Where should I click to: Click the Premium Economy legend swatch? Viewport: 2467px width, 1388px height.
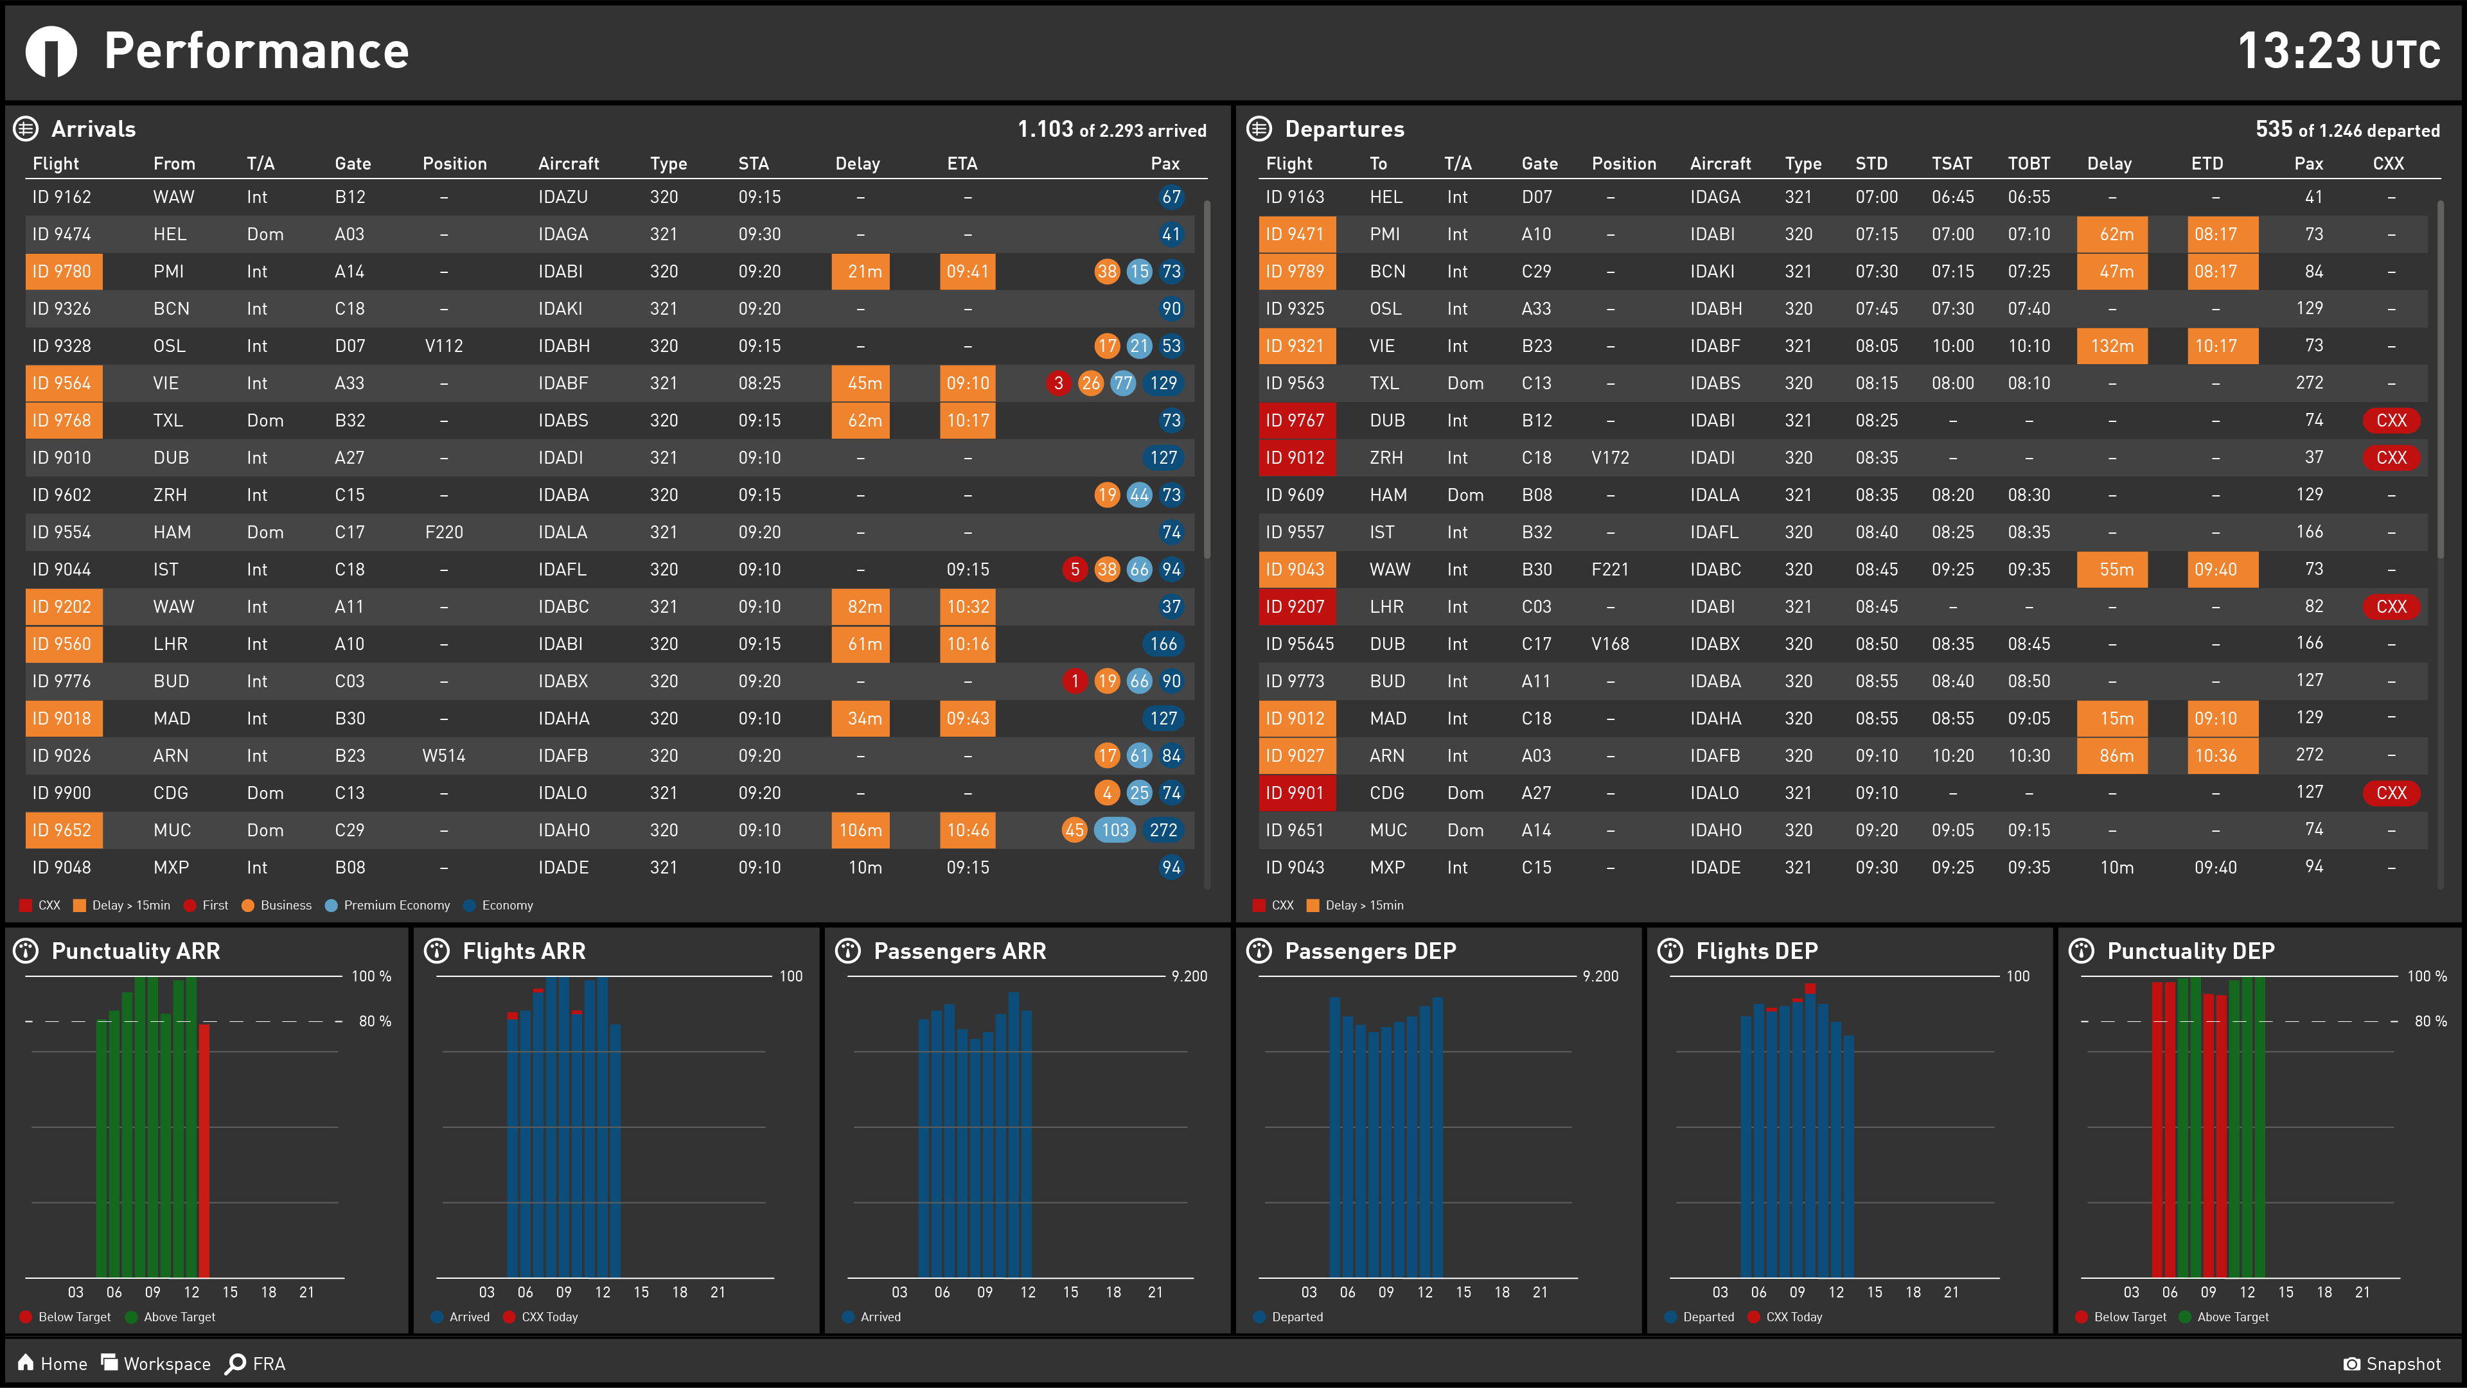point(332,906)
